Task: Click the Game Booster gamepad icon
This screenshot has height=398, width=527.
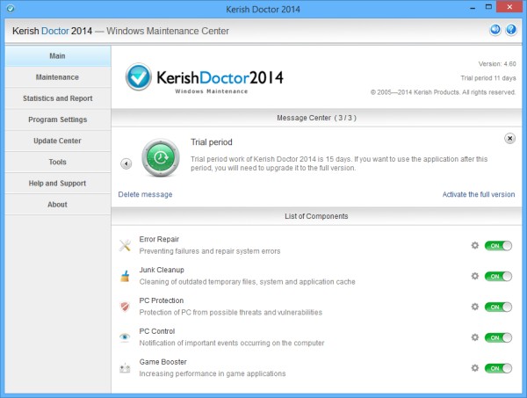Action: 125,368
